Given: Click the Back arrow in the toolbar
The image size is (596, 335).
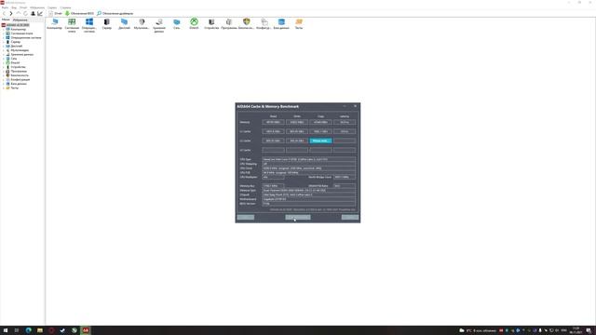Looking at the screenshot, I should point(4,13).
